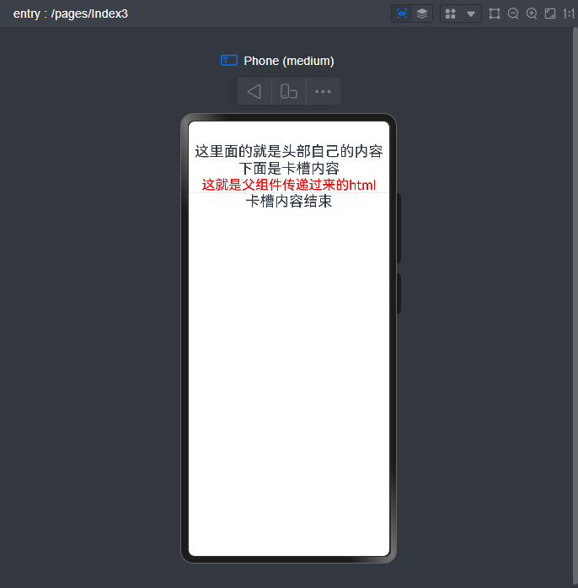Zoom out the preview
578x588 pixels.
pyautogui.click(x=513, y=13)
